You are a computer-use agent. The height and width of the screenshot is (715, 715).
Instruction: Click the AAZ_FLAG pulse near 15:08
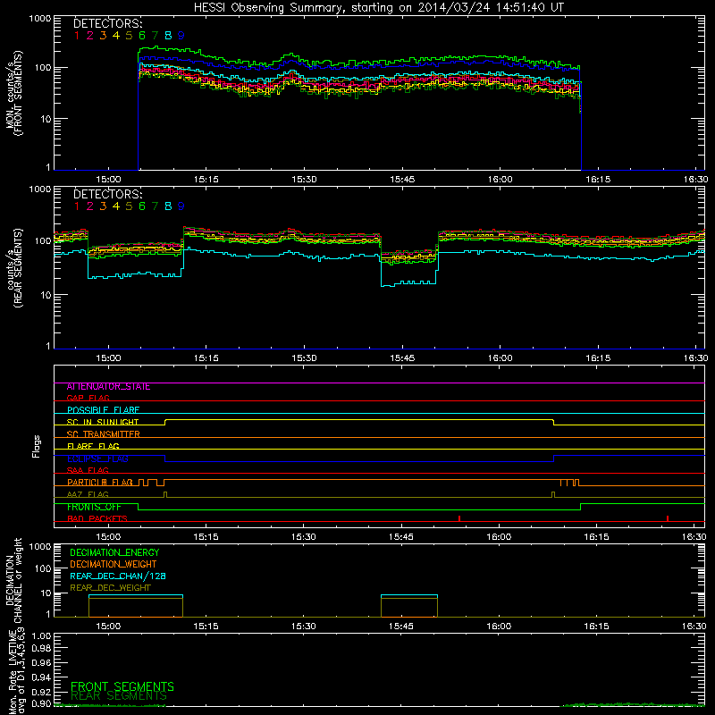[165, 494]
